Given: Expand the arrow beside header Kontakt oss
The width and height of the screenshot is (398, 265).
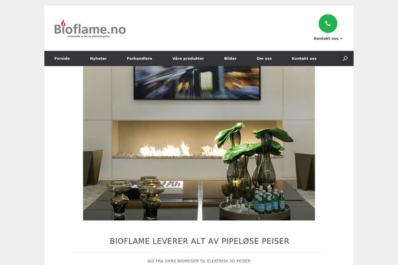Looking at the screenshot, I should (x=341, y=38).
